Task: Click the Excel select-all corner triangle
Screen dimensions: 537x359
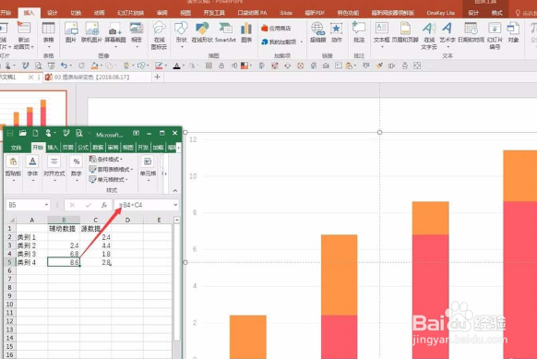Action: (11, 220)
